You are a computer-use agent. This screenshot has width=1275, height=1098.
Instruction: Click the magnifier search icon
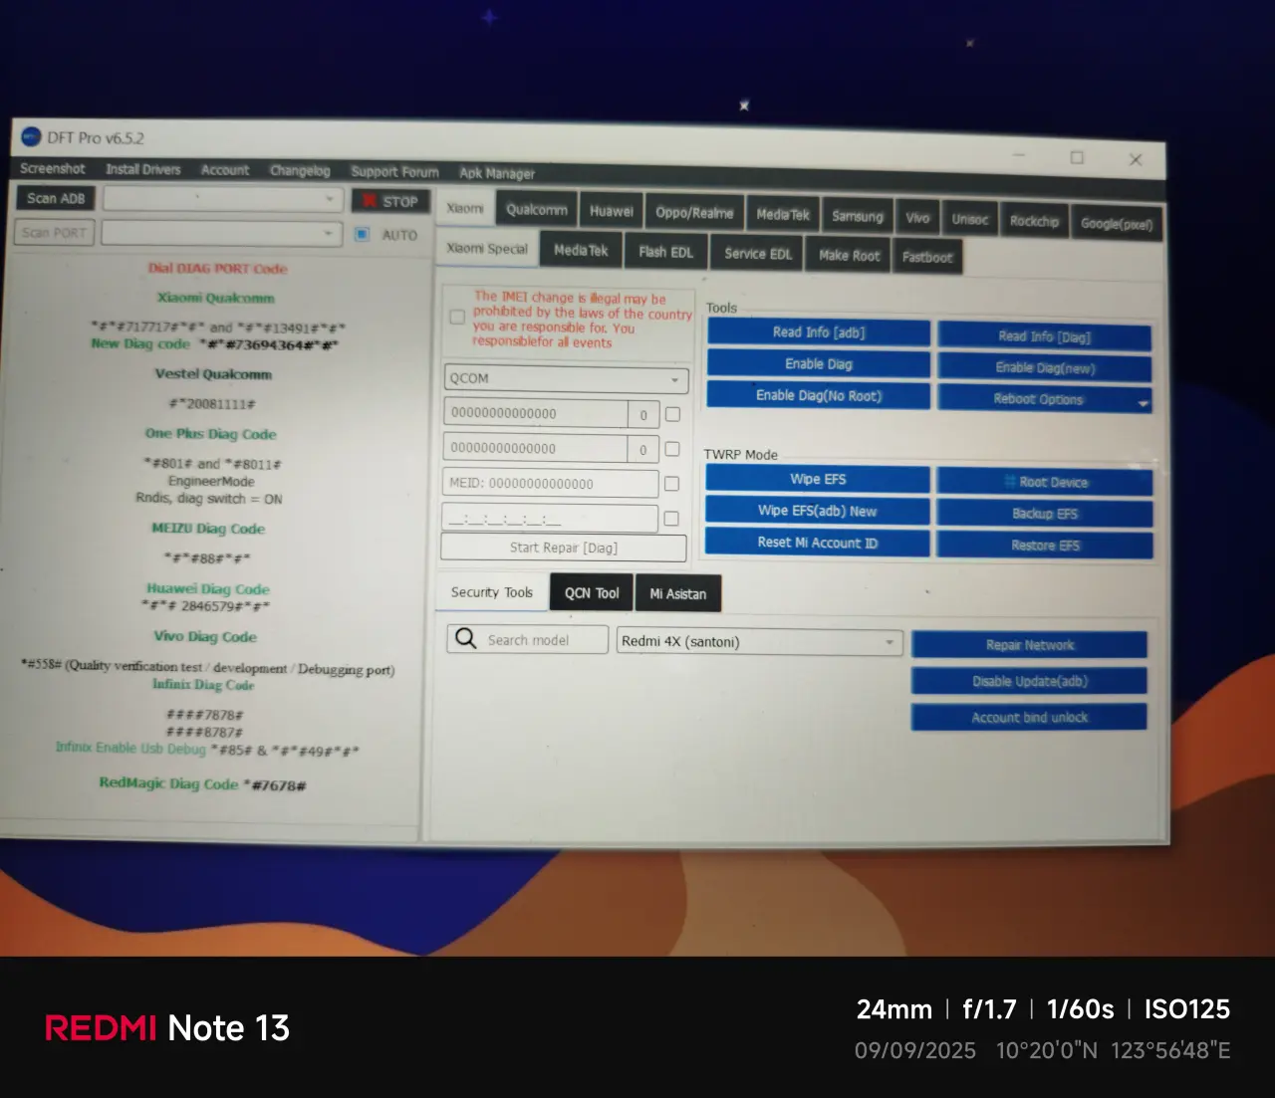[x=465, y=638]
